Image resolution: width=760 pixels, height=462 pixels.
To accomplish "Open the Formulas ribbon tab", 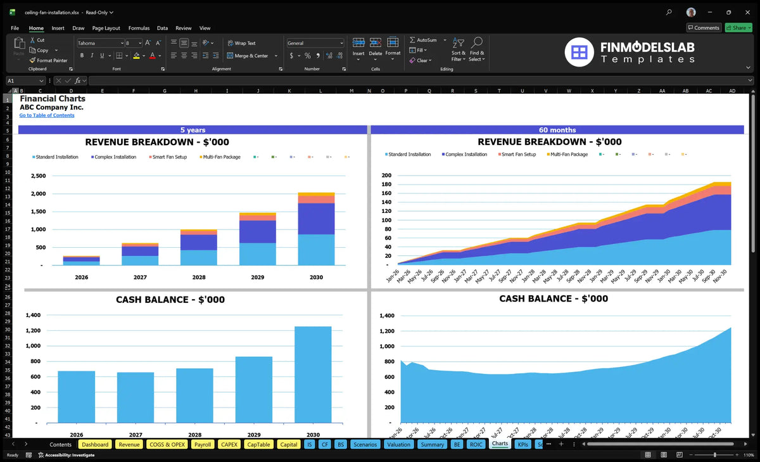I will click(139, 28).
